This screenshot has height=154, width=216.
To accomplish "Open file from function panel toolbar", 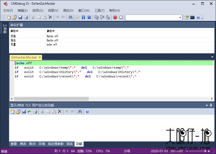I will coord(18,112).
